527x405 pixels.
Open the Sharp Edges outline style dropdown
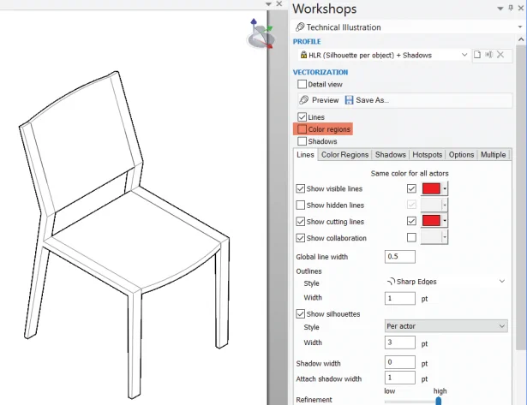click(501, 281)
